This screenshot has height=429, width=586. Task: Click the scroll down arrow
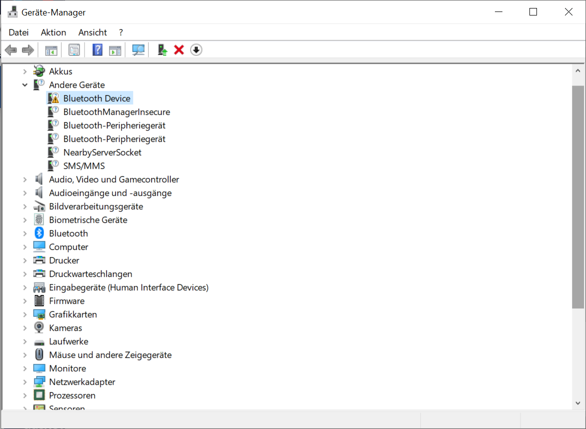pyautogui.click(x=578, y=403)
